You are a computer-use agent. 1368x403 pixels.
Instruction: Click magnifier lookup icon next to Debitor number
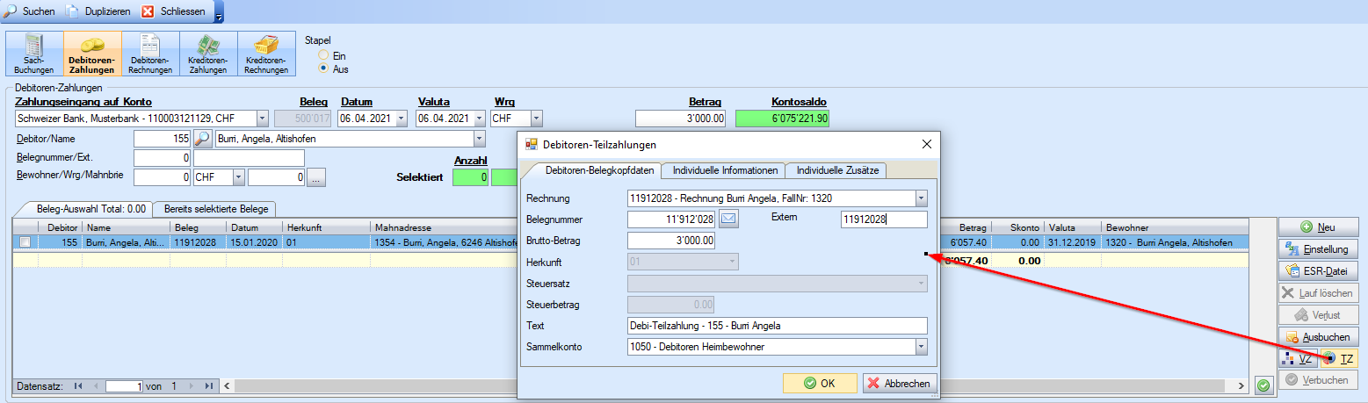202,139
